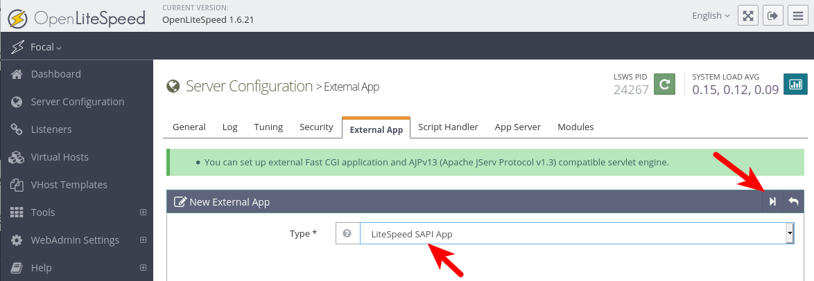Switch to the Script Handler tab

(448, 127)
